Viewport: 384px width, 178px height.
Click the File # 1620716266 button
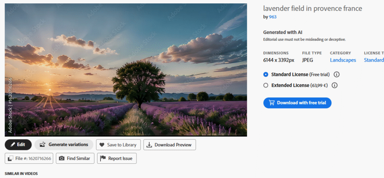[x=29, y=158]
